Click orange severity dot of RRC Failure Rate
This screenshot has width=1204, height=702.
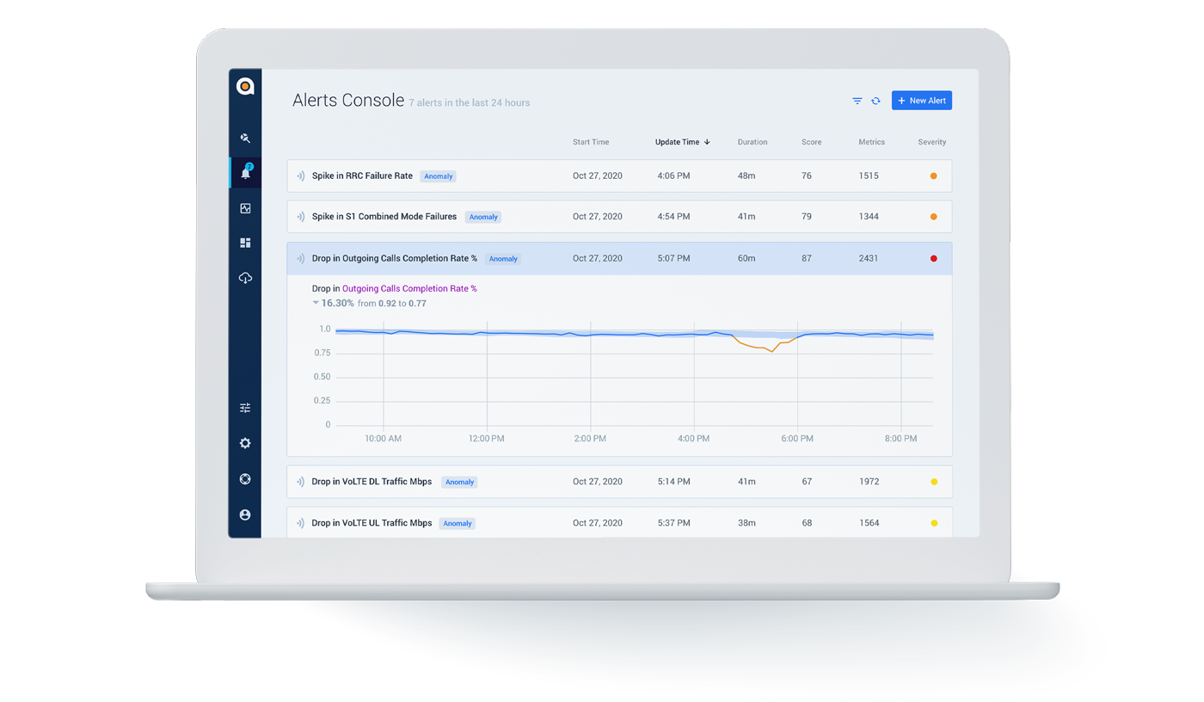pyautogui.click(x=934, y=175)
